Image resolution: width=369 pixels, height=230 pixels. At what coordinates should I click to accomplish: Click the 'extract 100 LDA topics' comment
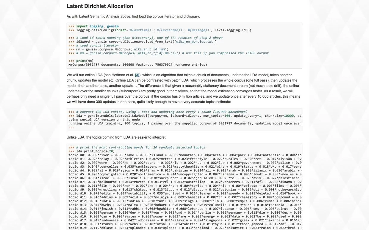coord(158,112)
